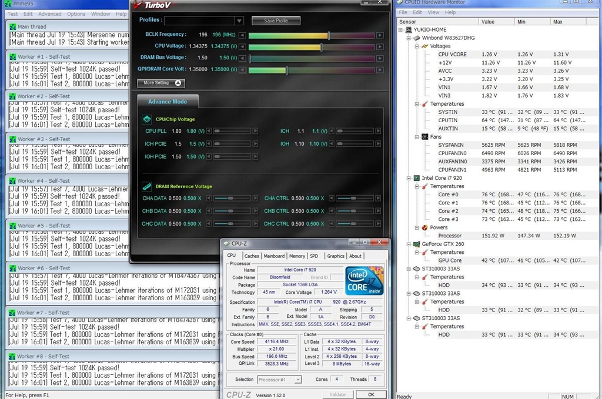Increase BCLK Frequency with right arrow
This screenshot has height=399, width=602.
[x=380, y=35]
